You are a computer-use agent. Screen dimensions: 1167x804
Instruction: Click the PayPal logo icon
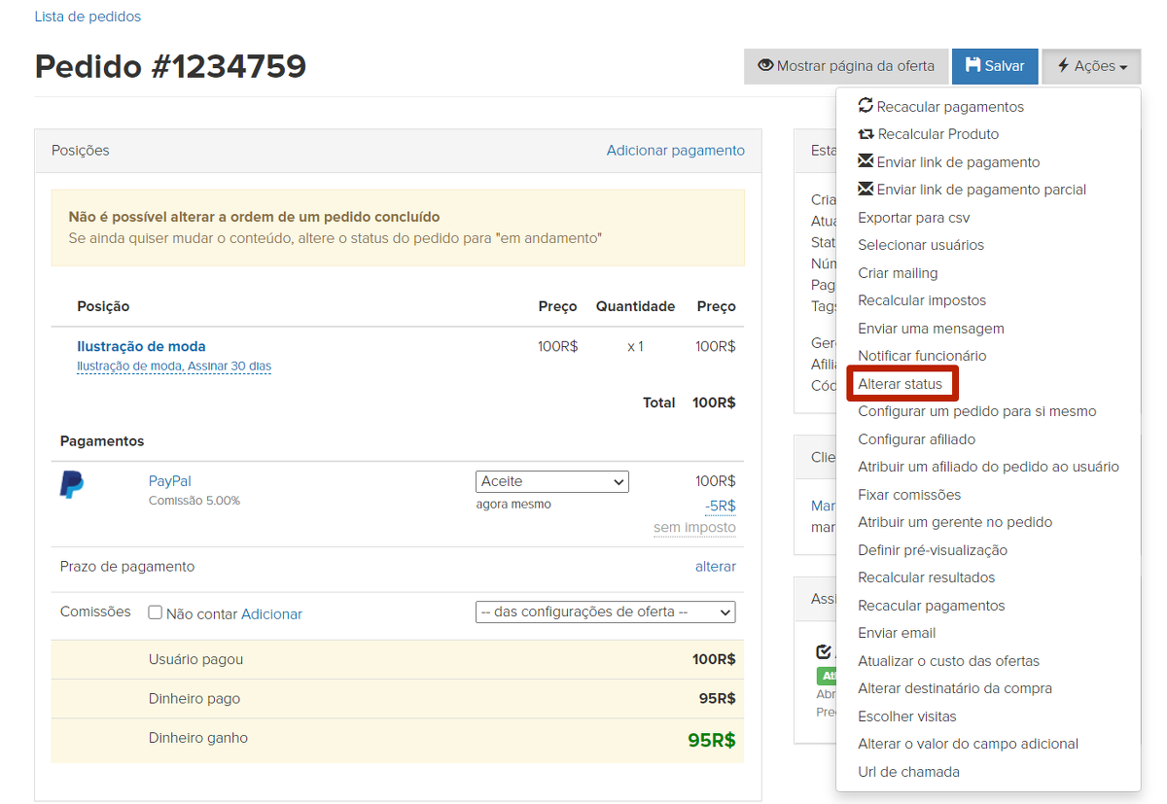(72, 484)
